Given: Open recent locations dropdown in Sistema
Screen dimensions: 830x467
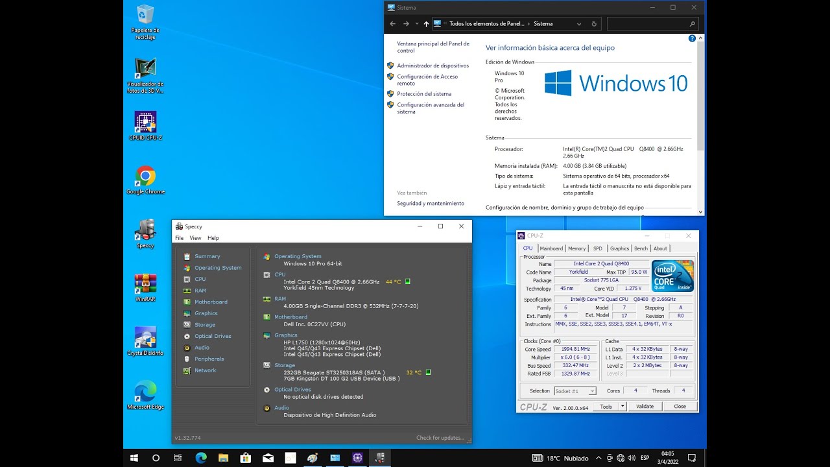Looking at the screenshot, I should coord(416,24).
